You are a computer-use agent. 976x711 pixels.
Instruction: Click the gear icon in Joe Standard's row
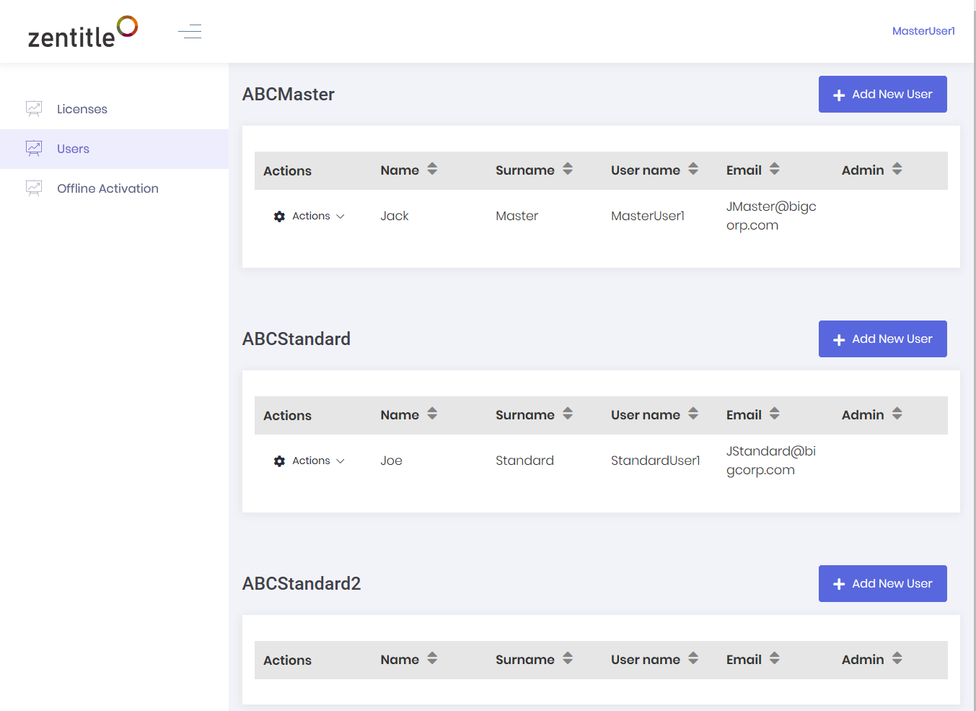click(279, 461)
